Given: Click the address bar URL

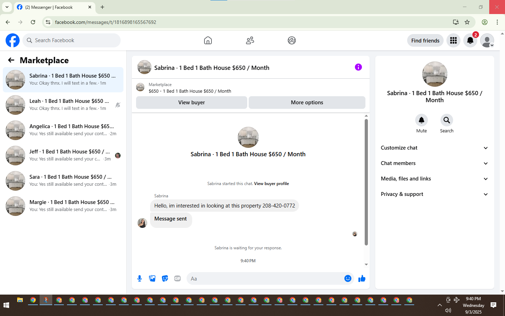Looking at the screenshot, I should [106, 22].
